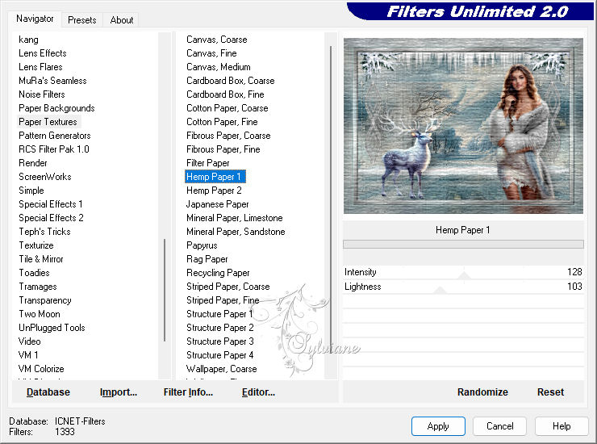Select the Tramages category
Viewport: 597px width, 444px height.
click(x=38, y=287)
